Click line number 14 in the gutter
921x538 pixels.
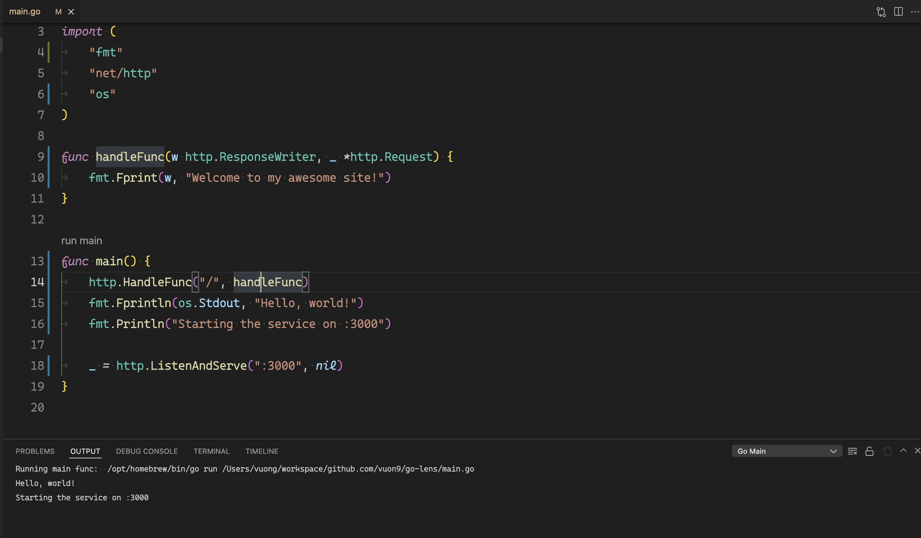click(x=37, y=282)
